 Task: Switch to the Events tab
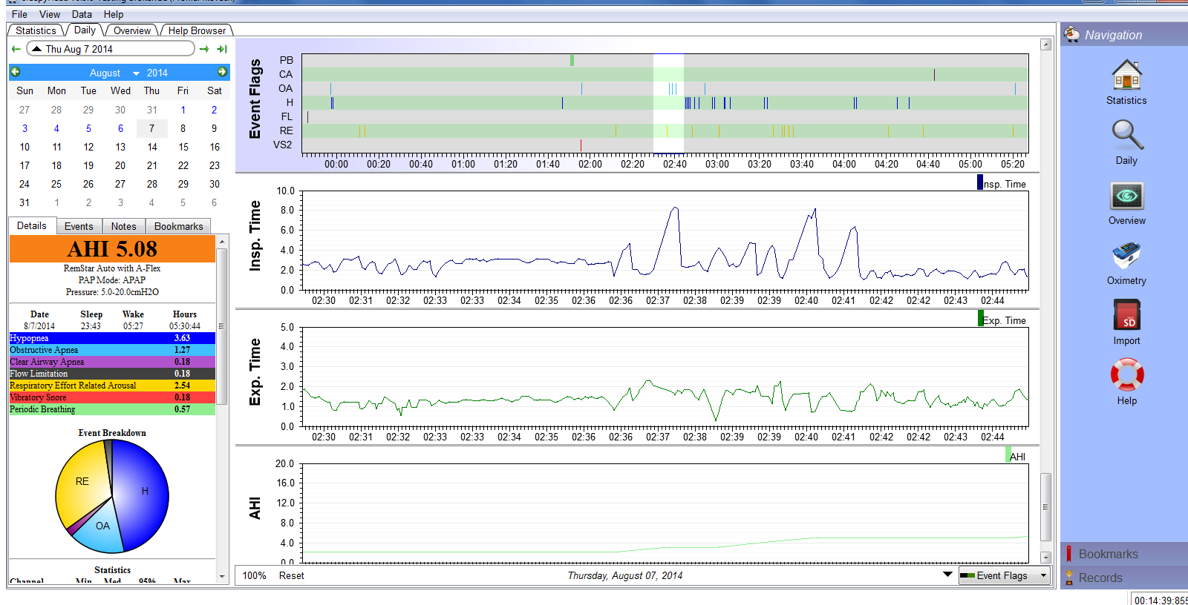click(79, 226)
